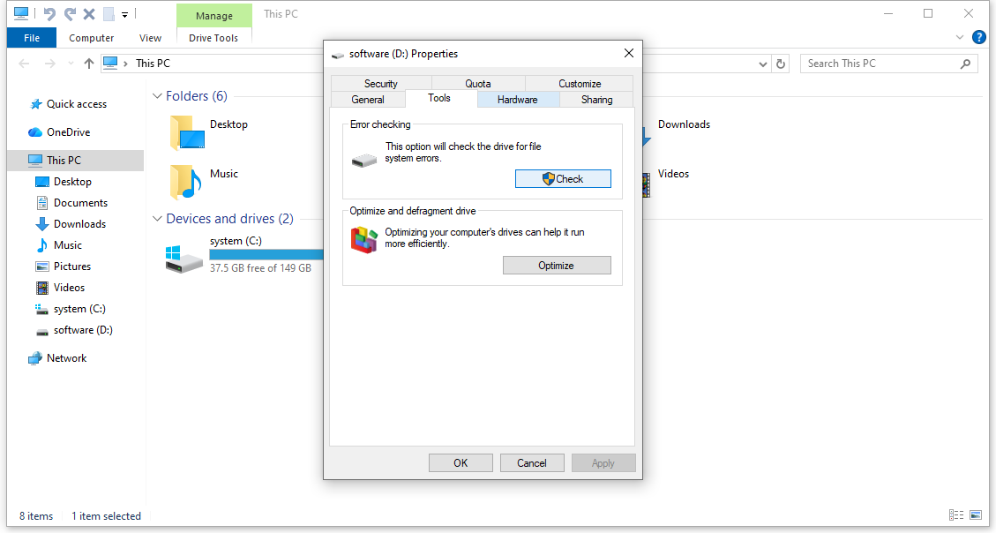Screen dimensions: 996x533
Task: Click the Check button for error checking
Action: pyautogui.click(x=563, y=179)
